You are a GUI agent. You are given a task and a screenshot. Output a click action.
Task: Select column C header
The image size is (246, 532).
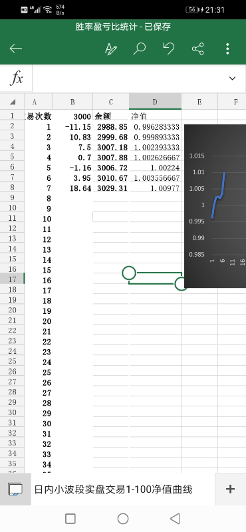click(x=111, y=102)
